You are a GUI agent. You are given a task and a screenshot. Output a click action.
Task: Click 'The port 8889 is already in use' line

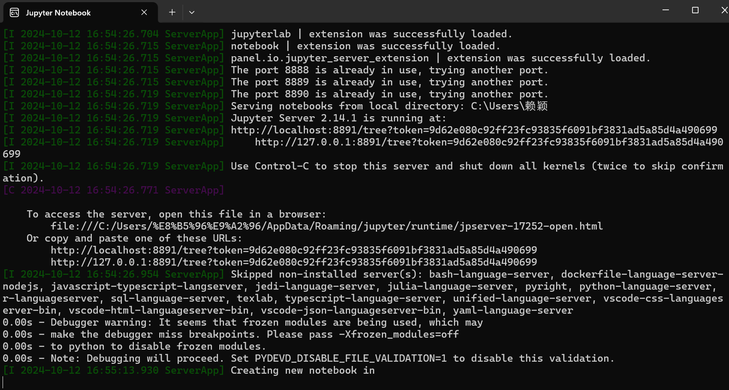(390, 82)
